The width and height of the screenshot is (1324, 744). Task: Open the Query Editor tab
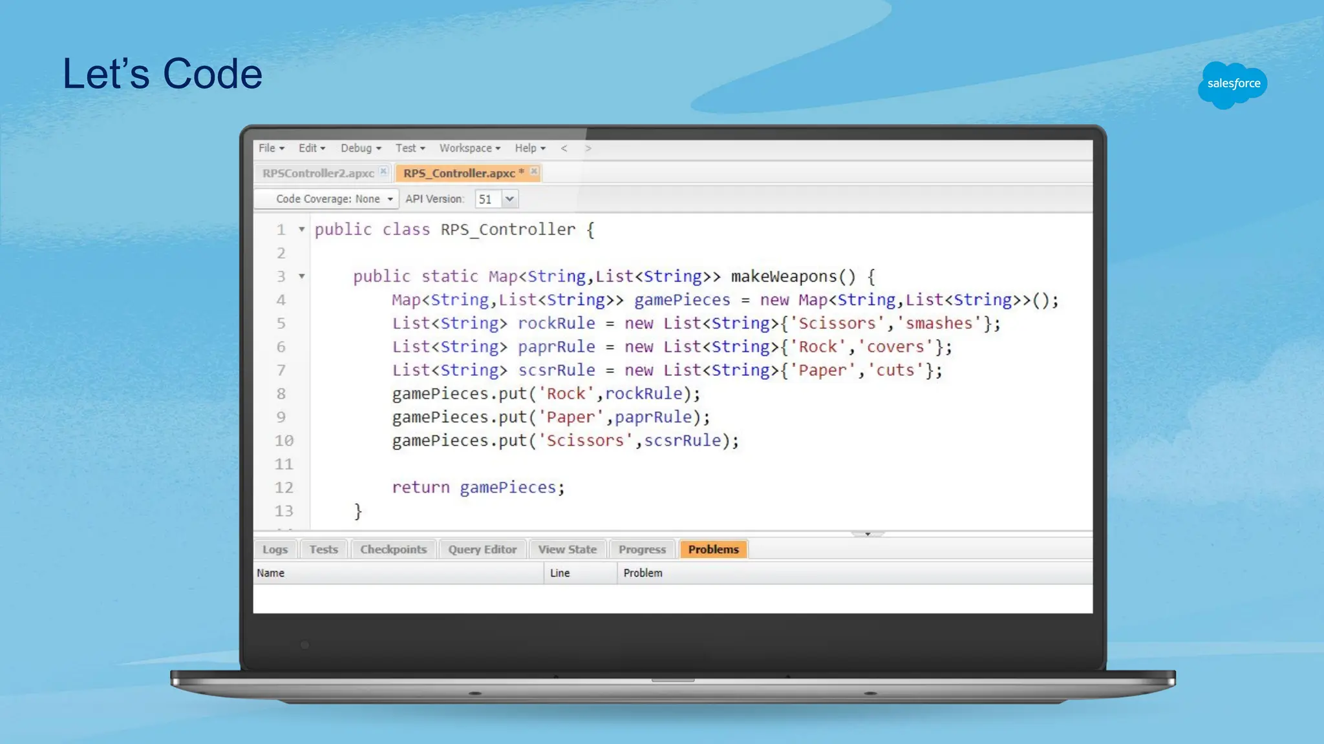click(x=482, y=550)
